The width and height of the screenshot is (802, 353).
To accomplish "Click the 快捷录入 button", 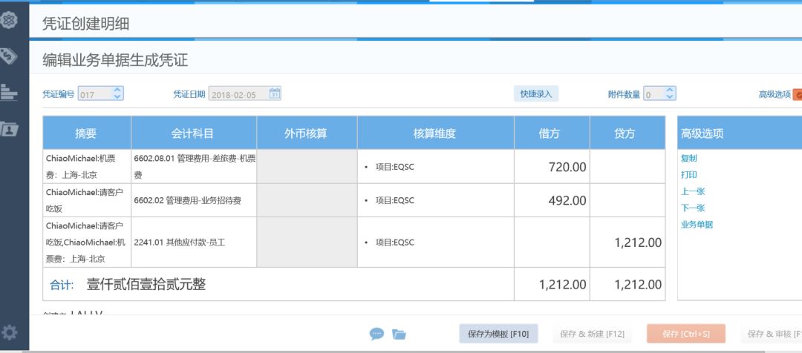I will 535,94.
